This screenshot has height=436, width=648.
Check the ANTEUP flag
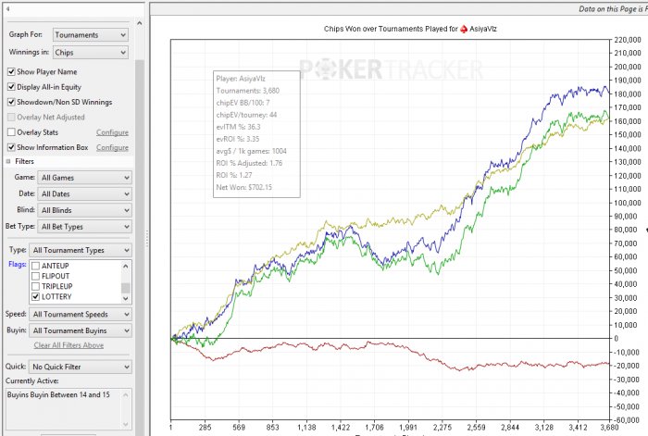point(35,266)
